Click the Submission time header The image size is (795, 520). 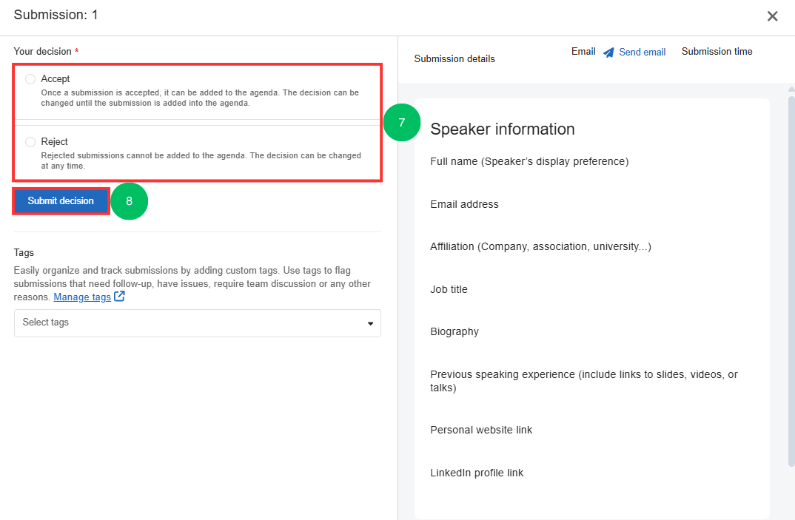pyautogui.click(x=717, y=52)
